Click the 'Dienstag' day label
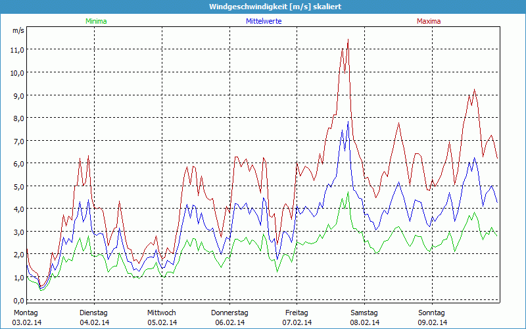This screenshot has width=526, height=329. [x=93, y=313]
